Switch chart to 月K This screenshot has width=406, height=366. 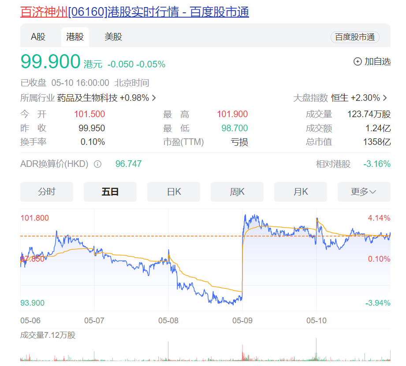pos(300,192)
